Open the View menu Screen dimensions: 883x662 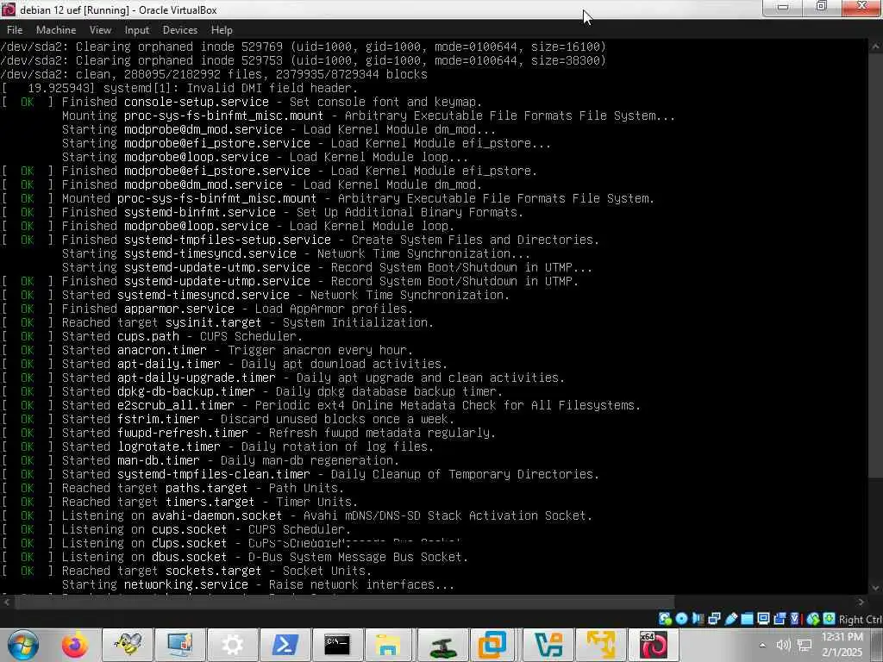click(x=100, y=30)
